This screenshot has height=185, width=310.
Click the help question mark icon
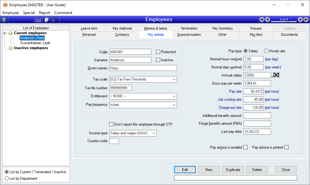4,20
